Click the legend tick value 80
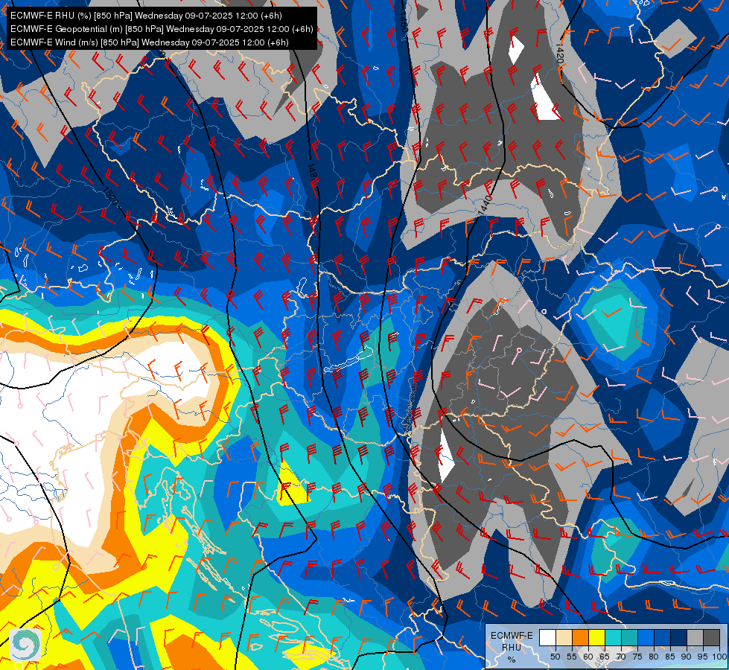Viewport: 729px width, 670px height. pos(654,657)
